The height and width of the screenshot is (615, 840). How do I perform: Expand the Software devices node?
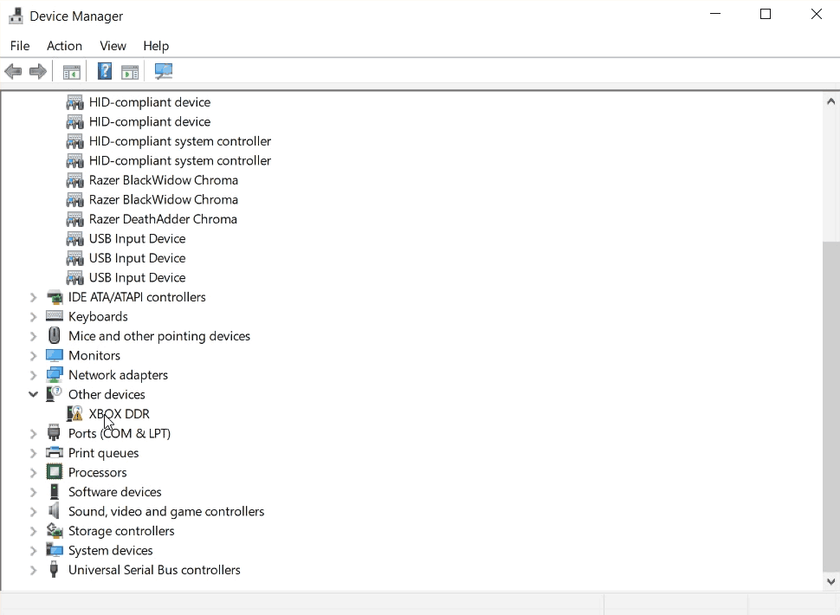pos(33,492)
